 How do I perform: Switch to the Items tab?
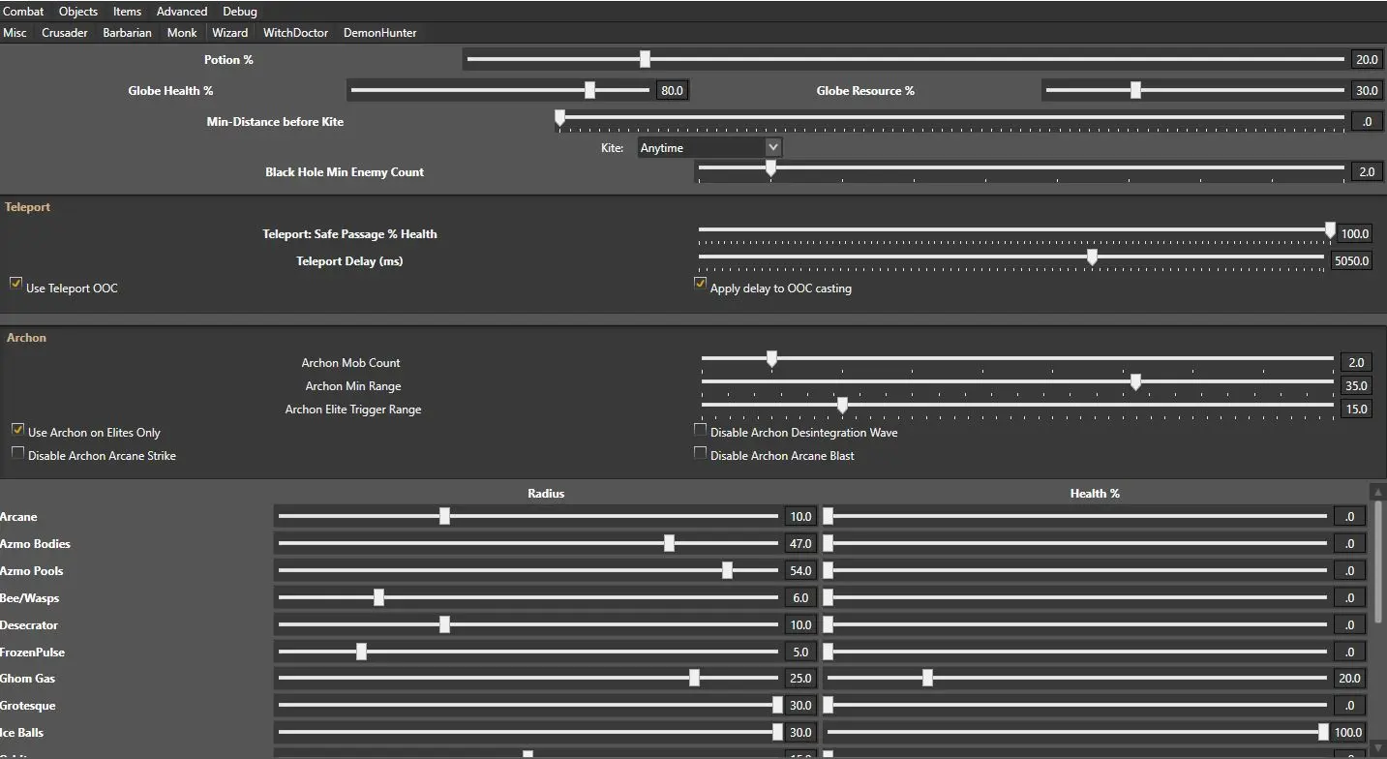127,12
